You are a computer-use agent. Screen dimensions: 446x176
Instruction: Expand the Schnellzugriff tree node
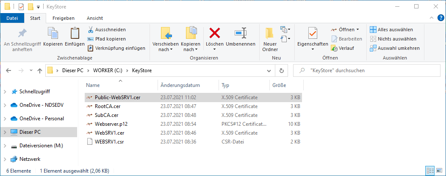tap(5, 91)
